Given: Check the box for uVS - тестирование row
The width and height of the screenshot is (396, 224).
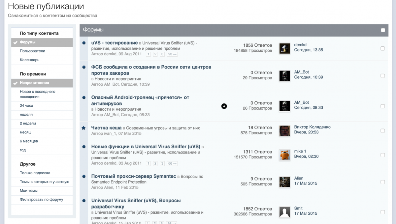Looking at the screenshot, I should 382,48.
